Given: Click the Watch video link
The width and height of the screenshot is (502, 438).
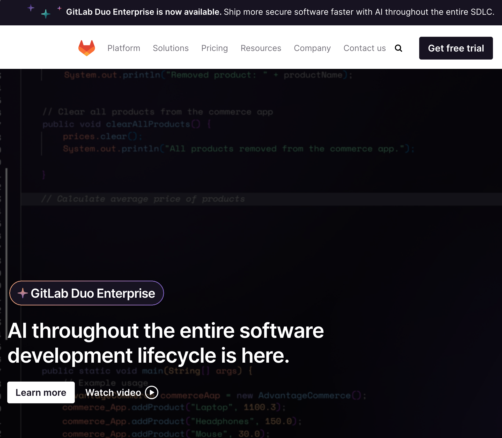Looking at the screenshot, I should point(122,392).
